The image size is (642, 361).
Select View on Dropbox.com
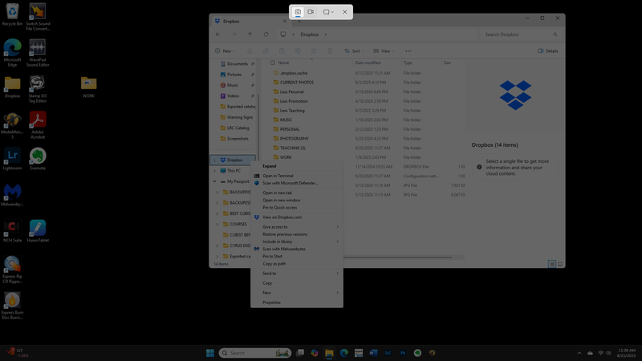point(282,217)
